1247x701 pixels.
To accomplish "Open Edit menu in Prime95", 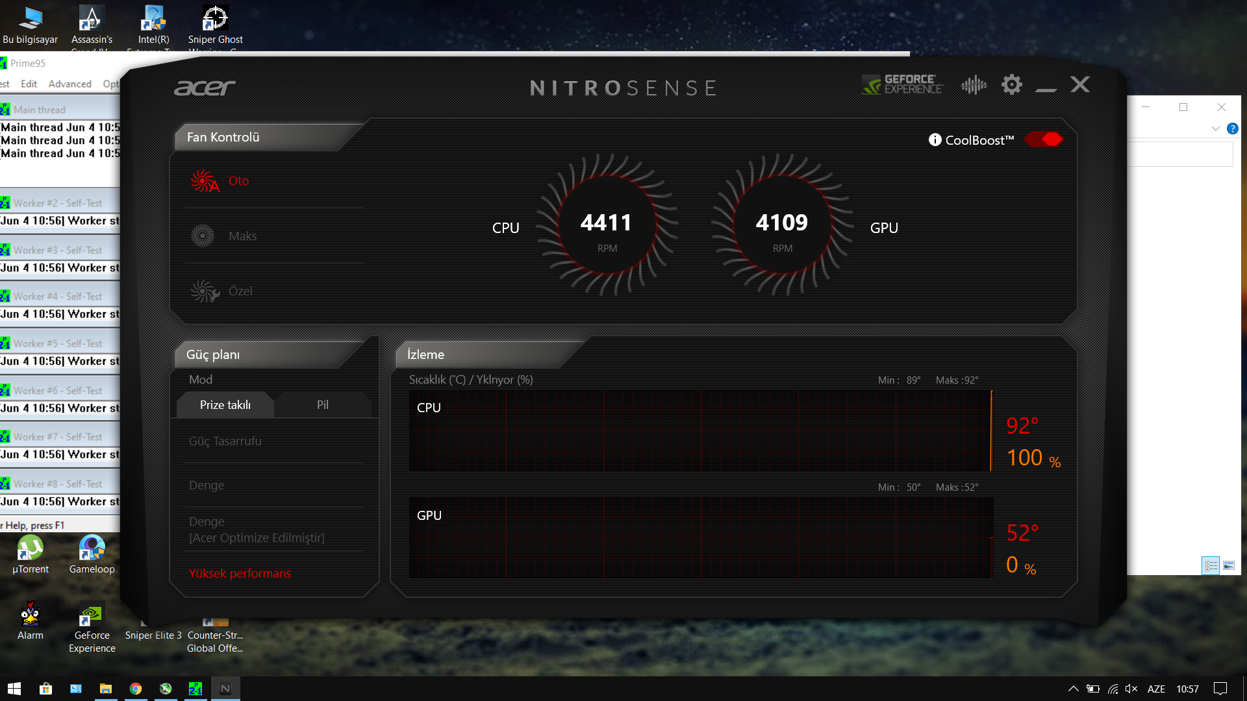I will pos(29,84).
